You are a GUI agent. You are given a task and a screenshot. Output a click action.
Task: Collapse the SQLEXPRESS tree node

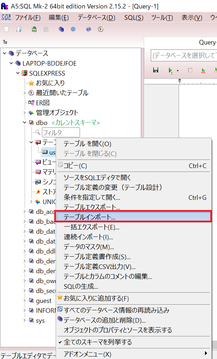pyautogui.click(x=18, y=73)
